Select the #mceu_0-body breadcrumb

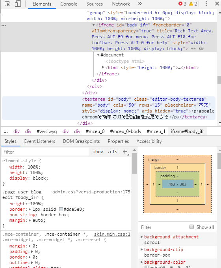126,131
